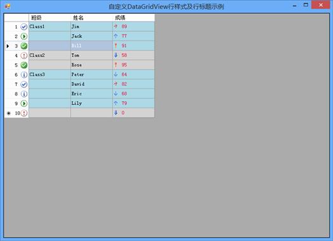Select the cell with name Lily

tap(91, 103)
